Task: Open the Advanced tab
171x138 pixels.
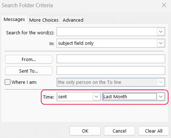Action: (x=73, y=20)
